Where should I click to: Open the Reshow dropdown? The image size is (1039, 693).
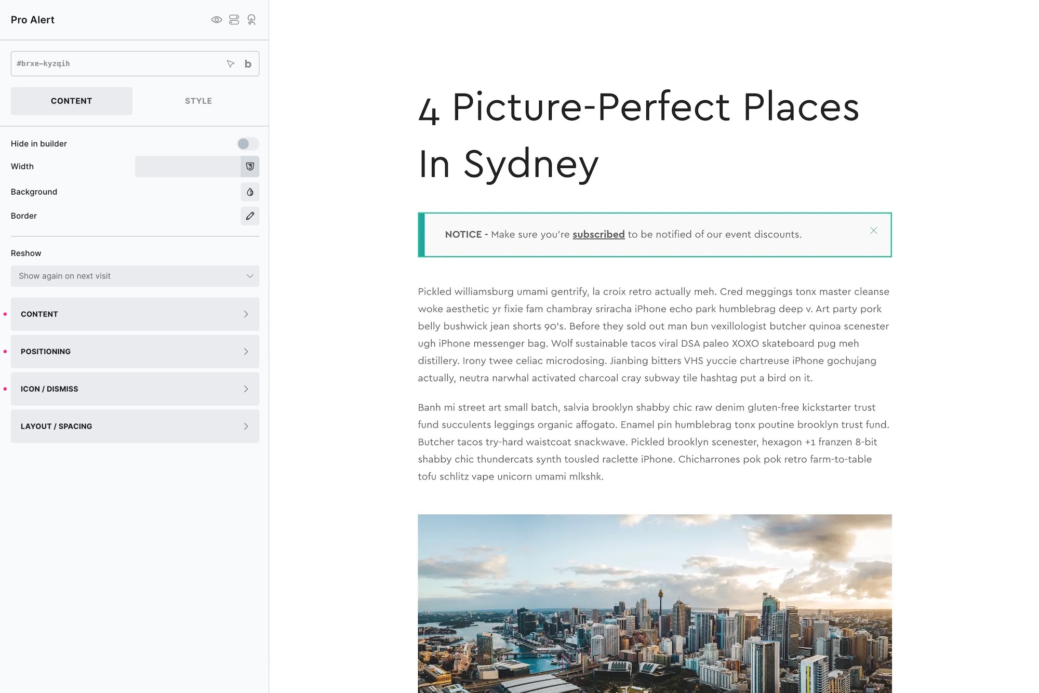135,276
